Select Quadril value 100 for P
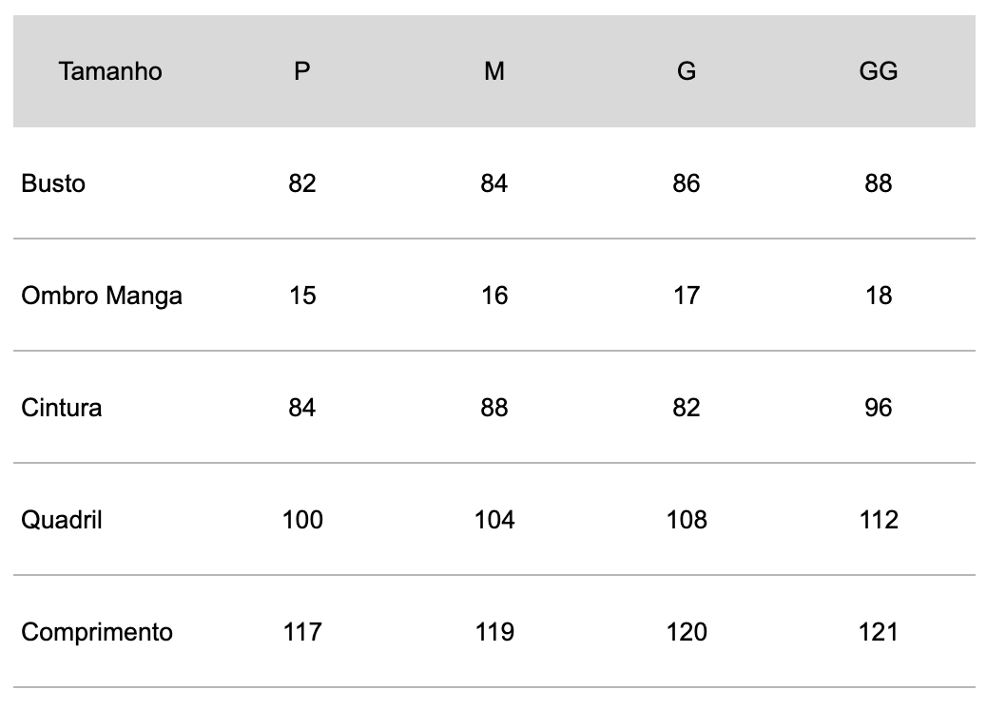 click(x=302, y=520)
